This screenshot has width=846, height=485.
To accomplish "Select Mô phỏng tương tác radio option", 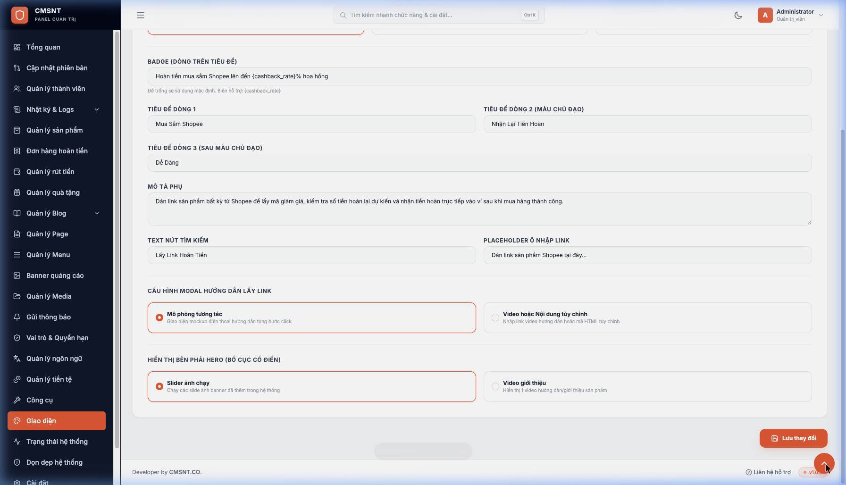I will click(159, 318).
